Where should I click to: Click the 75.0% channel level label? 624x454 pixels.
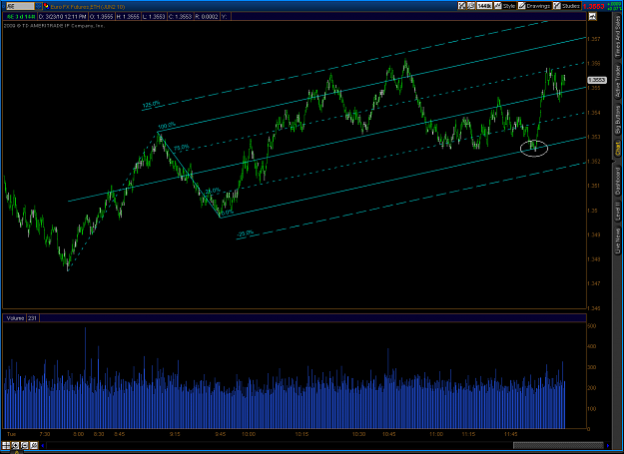pyautogui.click(x=182, y=147)
